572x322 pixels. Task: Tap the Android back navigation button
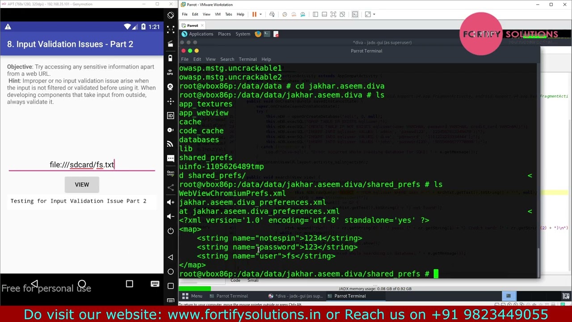tap(34, 284)
